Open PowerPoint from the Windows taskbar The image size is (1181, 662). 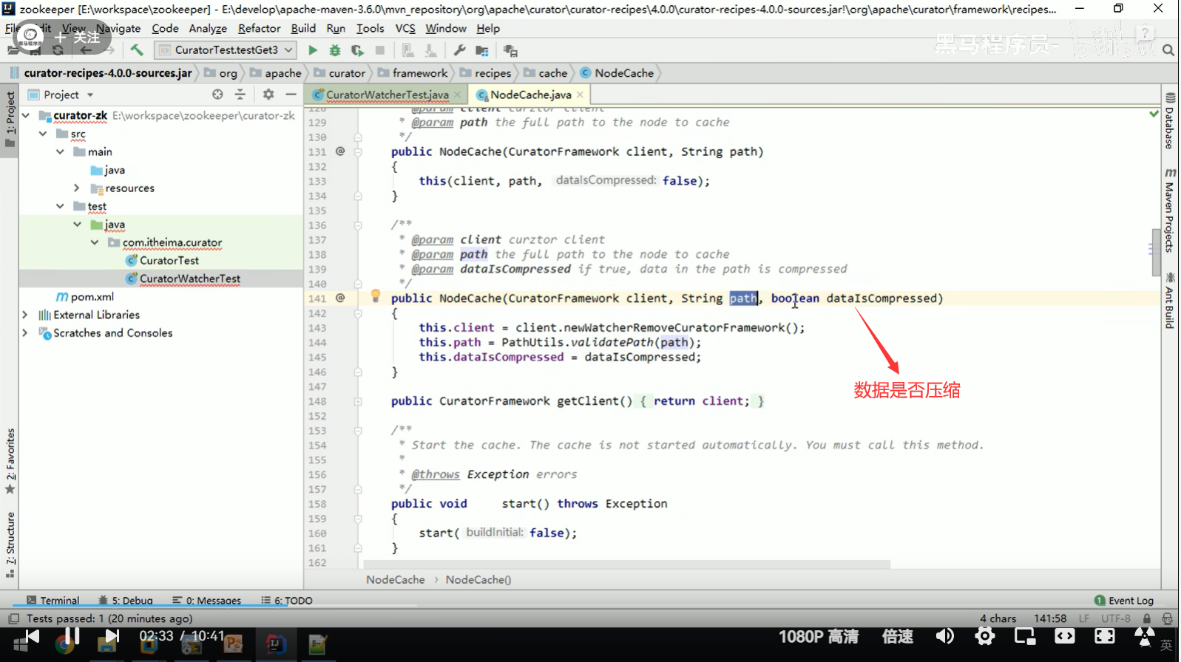pos(234,644)
